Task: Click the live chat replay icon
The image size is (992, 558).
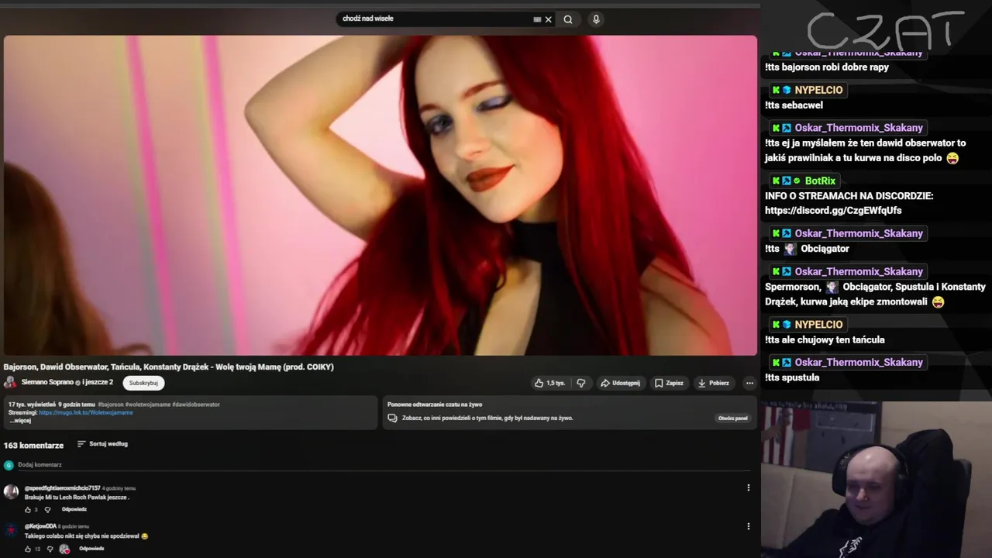Action: pos(392,418)
